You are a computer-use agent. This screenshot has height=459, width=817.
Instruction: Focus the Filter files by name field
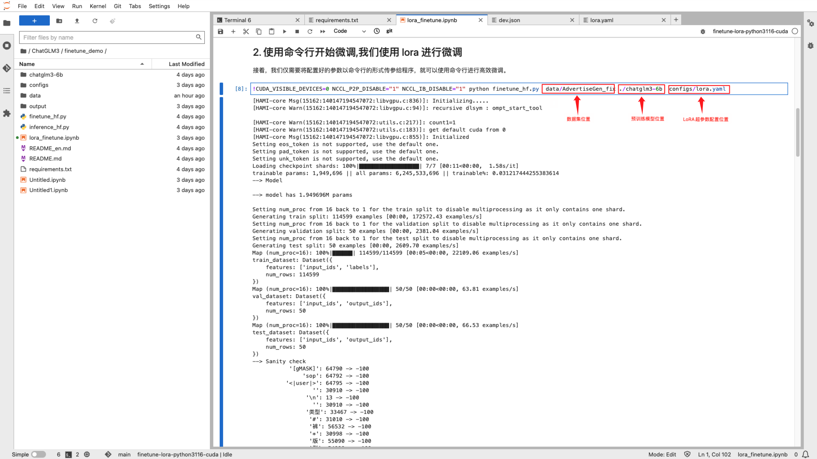pyautogui.click(x=109, y=37)
